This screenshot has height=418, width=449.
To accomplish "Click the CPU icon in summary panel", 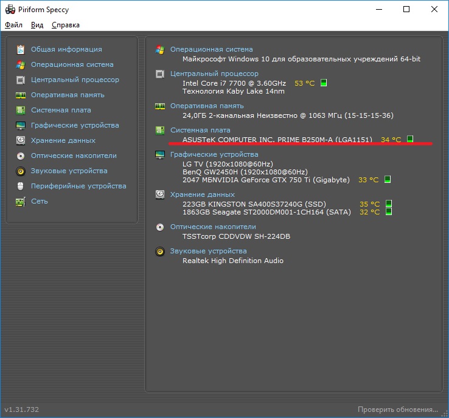I will [160, 74].
